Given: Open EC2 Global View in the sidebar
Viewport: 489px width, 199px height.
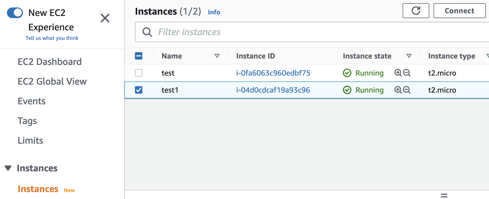Looking at the screenshot, I should [x=52, y=81].
